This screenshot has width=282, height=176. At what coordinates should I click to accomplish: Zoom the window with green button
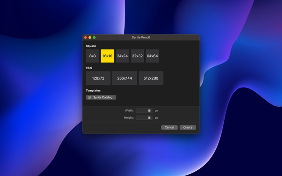coord(94,37)
